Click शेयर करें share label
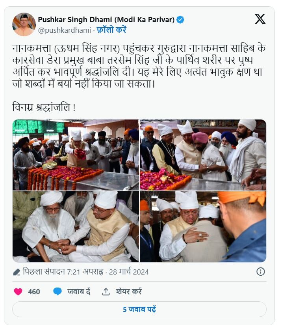Image resolution: width=293 pixels, height=325 pixels. (x=129, y=291)
